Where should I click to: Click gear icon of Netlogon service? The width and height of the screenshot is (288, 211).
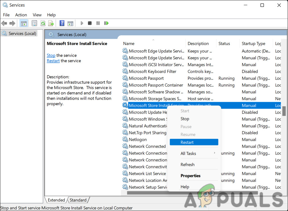125,140
